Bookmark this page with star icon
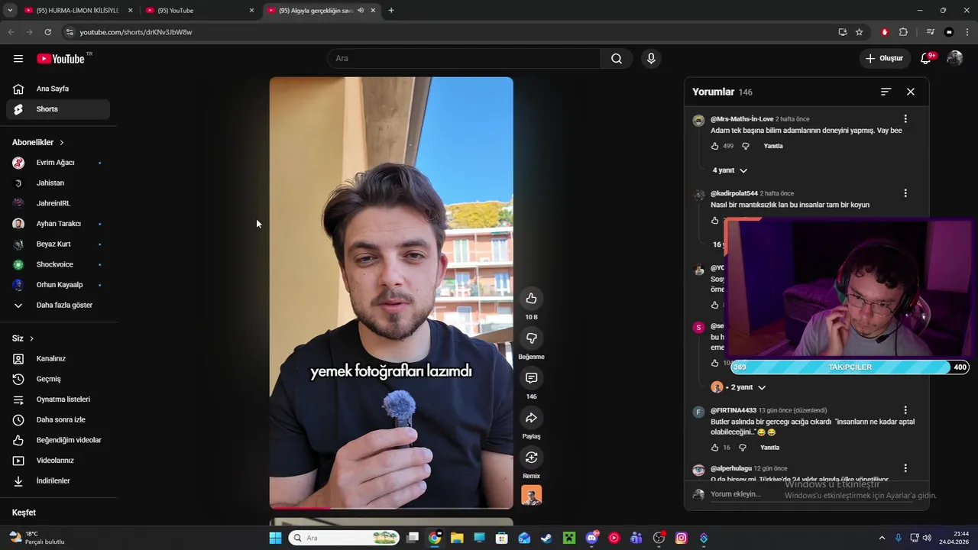The image size is (978, 550). [x=859, y=32]
